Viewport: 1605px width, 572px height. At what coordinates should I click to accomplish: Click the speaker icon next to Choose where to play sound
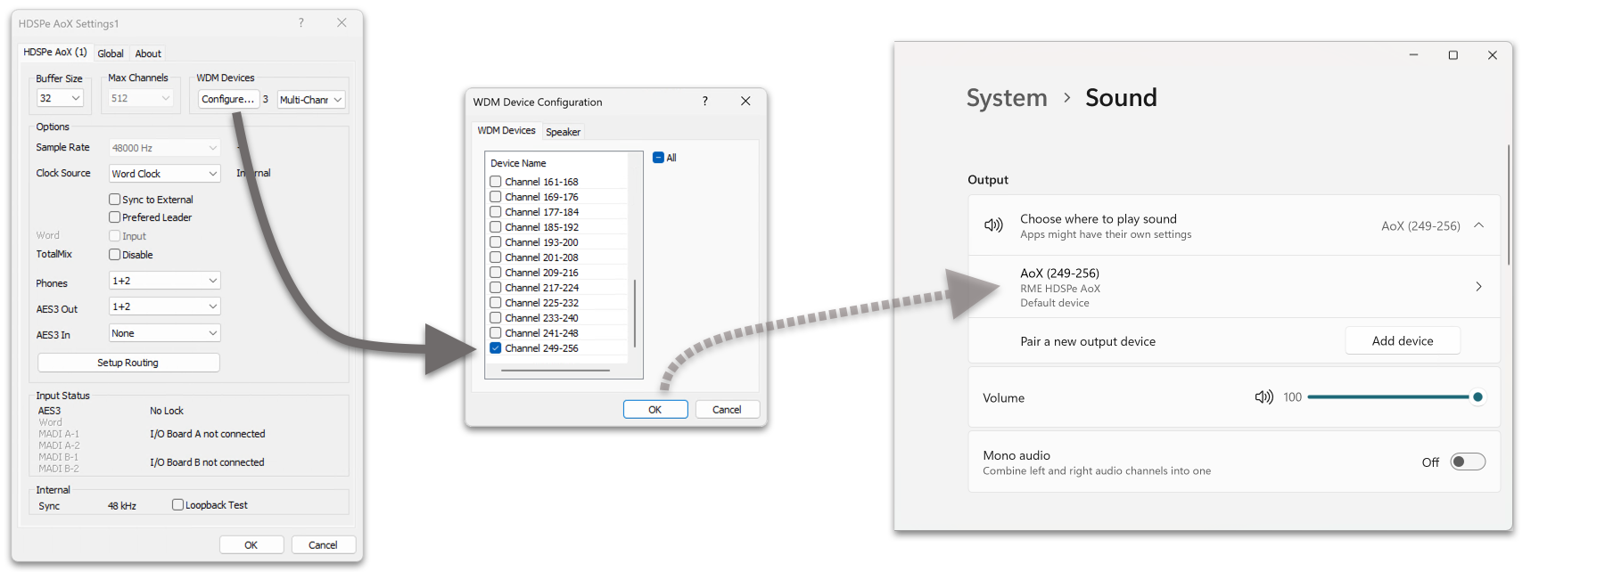click(x=993, y=225)
